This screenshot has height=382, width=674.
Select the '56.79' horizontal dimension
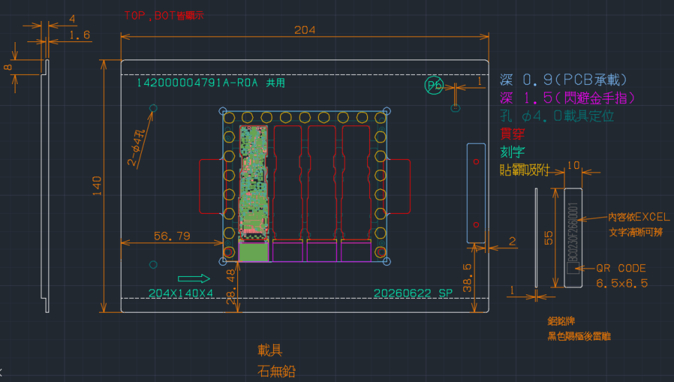point(172,236)
